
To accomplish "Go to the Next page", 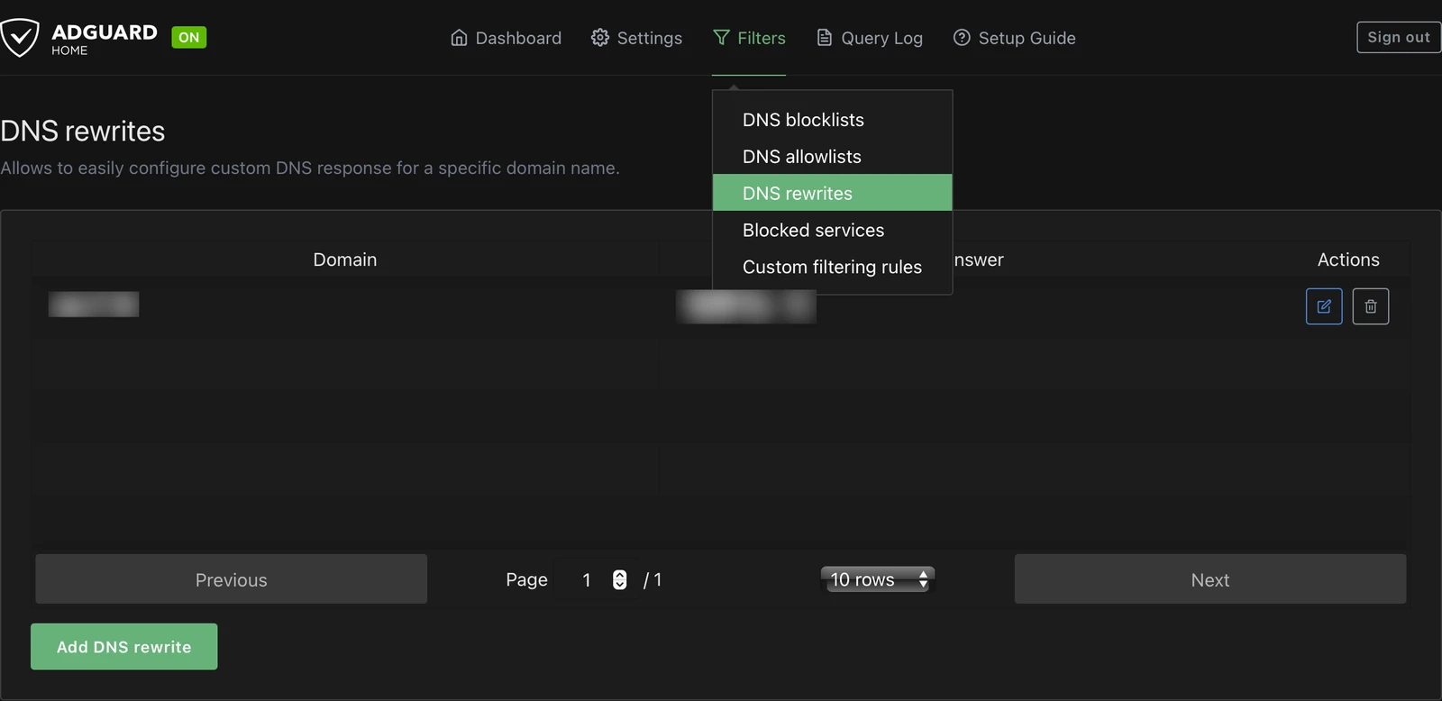I will click(1210, 579).
